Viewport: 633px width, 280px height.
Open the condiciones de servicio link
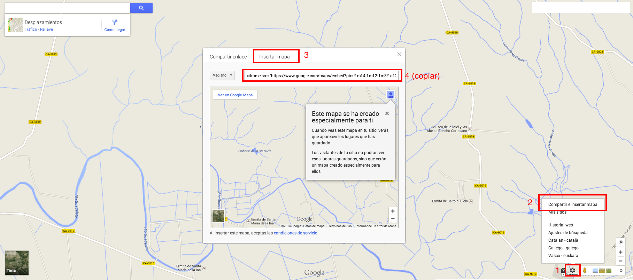pos(295,233)
